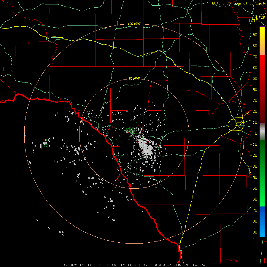Click the 100 NMI range ring label
Image resolution: width=267 pixels, height=267 pixels.
(134, 24)
